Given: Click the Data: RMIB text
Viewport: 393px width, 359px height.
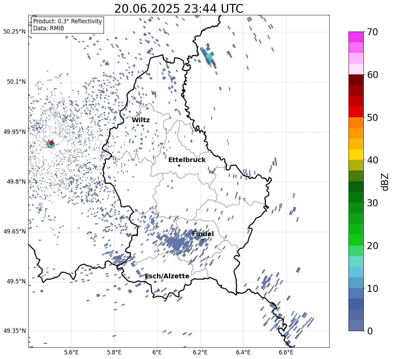Looking at the screenshot, I should point(48,28).
